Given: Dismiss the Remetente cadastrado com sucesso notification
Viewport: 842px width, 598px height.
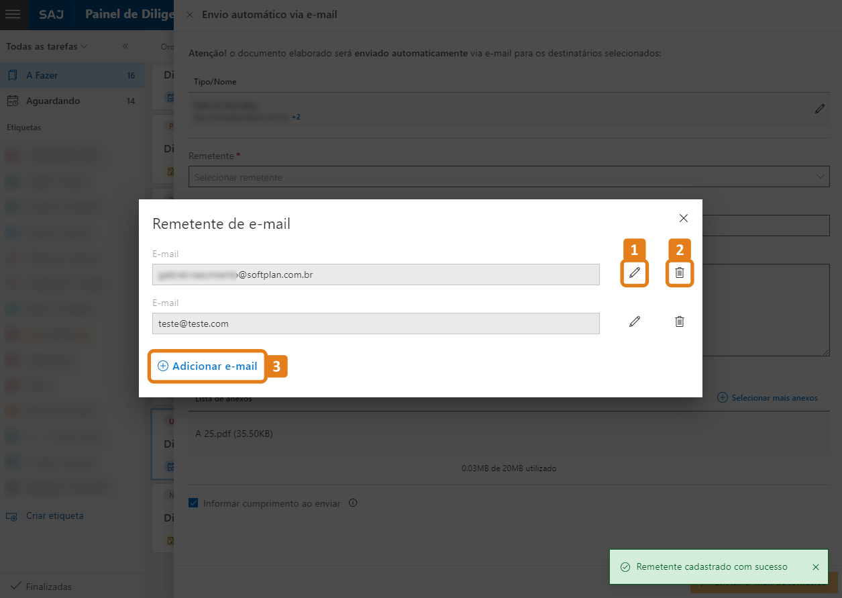Looking at the screenshot, I should pyautogui.click(x=816, y=567).
